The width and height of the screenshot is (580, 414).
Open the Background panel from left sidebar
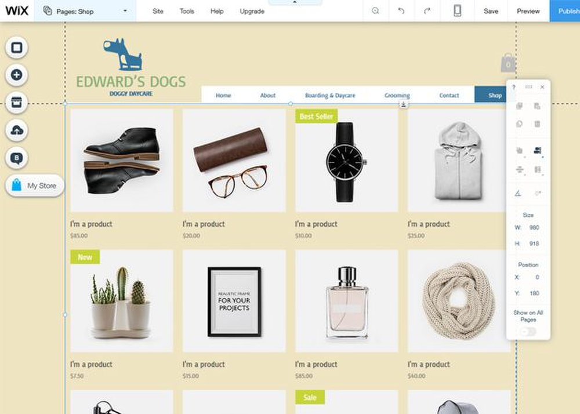[x=17, y=48]
